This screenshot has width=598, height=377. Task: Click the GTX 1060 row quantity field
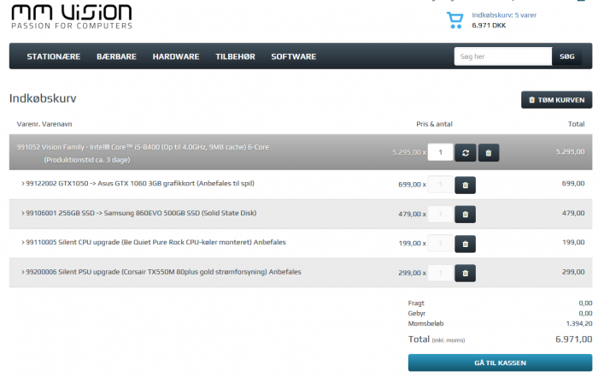coord(441,185)
